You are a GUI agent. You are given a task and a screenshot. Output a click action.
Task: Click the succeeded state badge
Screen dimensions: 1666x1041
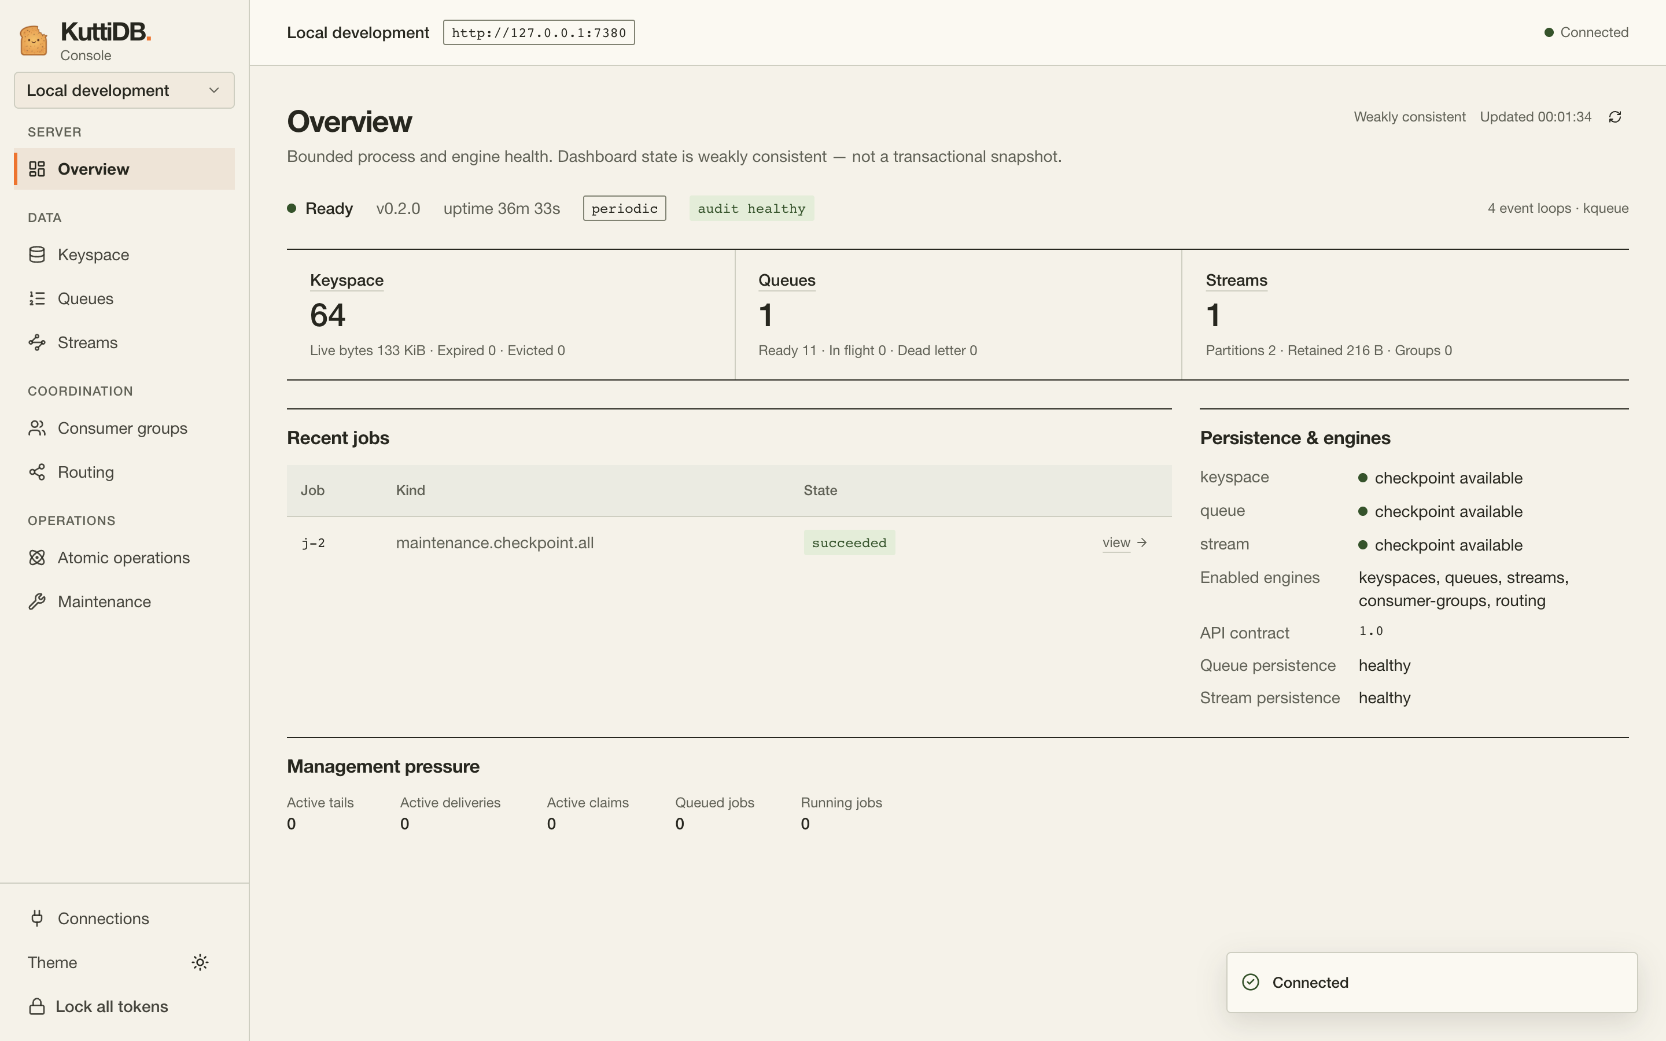pos(850,542)
